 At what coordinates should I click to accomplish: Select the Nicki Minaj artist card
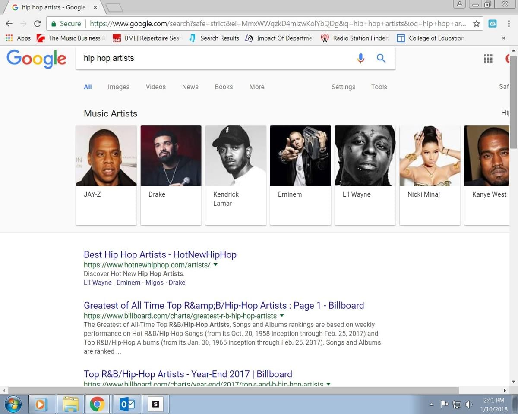click(430, 175)
